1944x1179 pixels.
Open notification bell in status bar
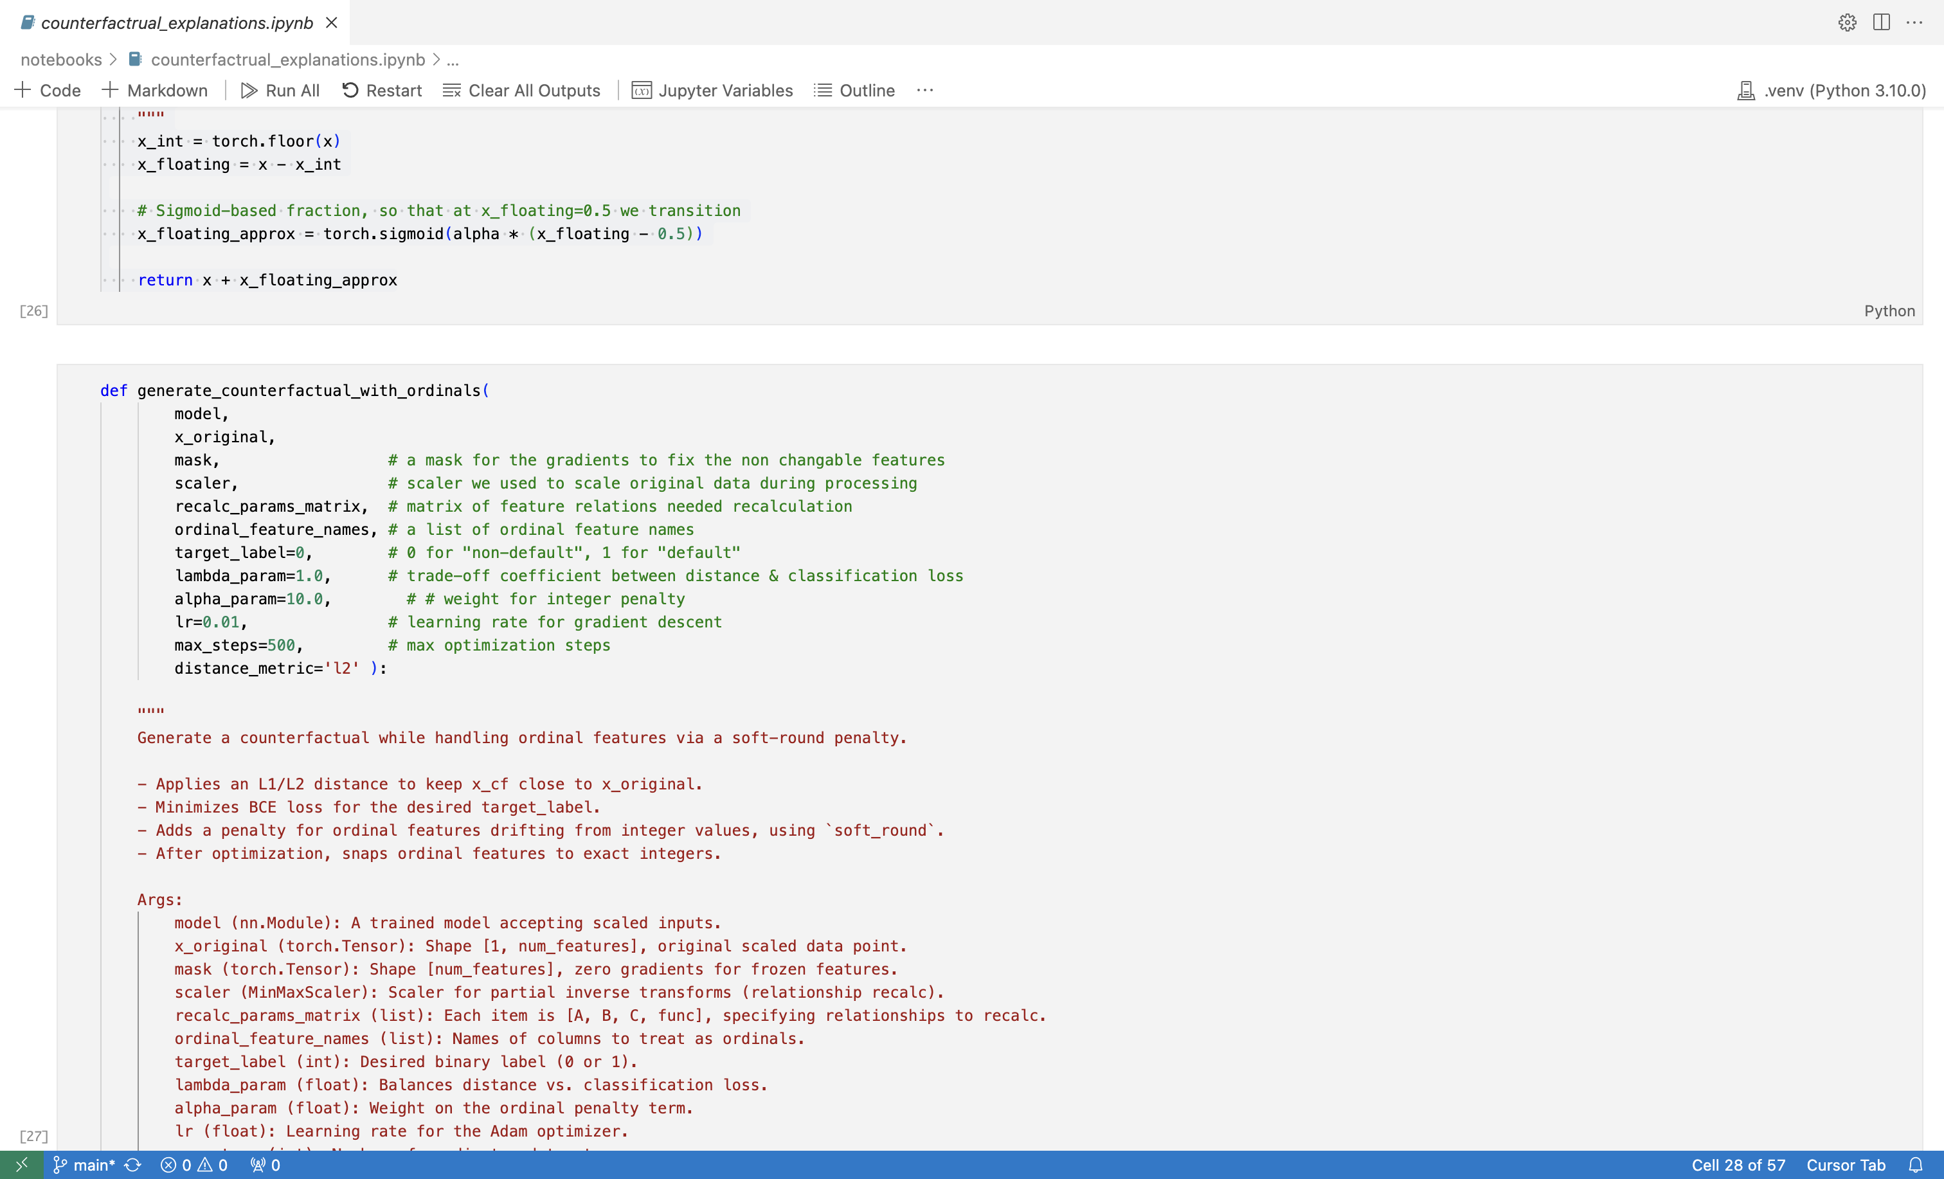click(1916, 1165)
